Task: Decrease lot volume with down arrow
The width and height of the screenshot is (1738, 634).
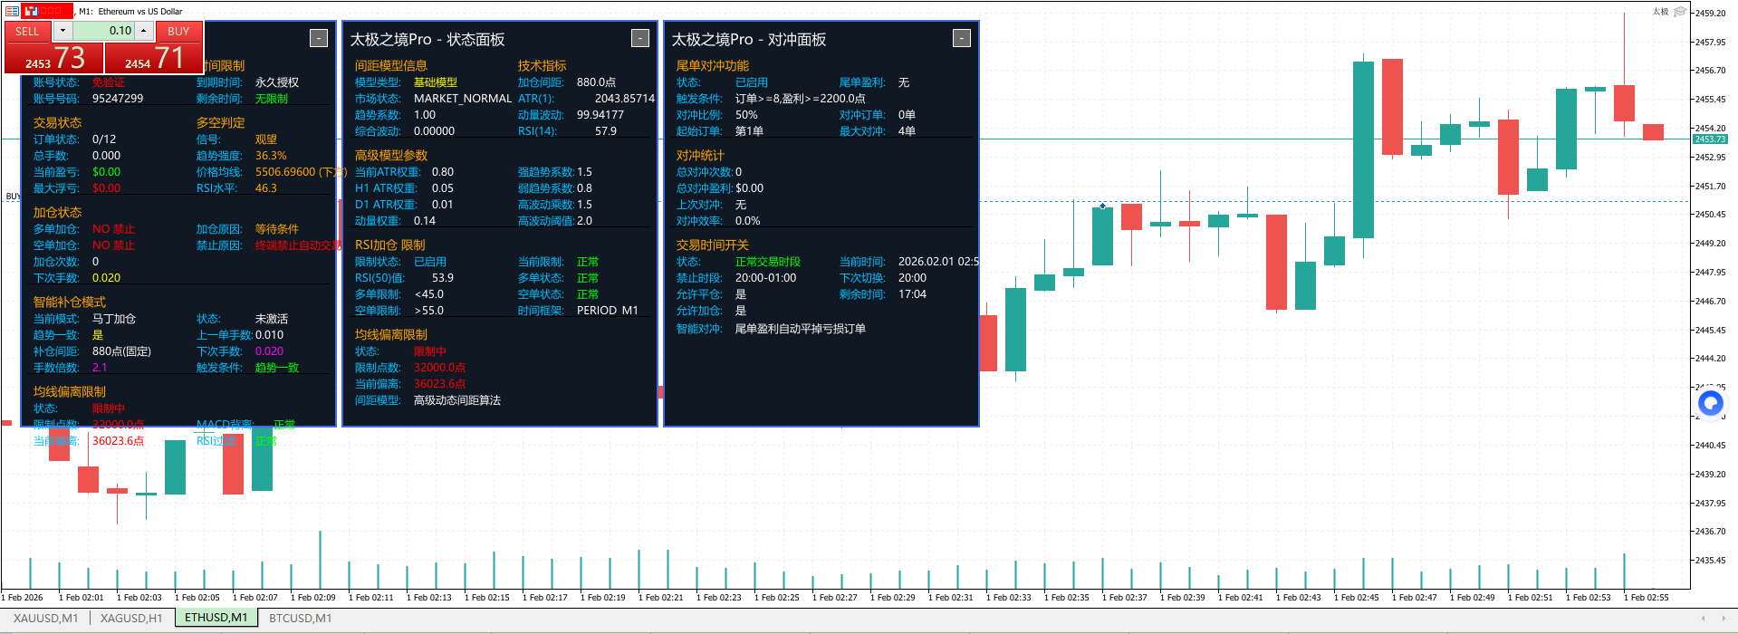Action: pyautogui.click(x=62, y=31)
